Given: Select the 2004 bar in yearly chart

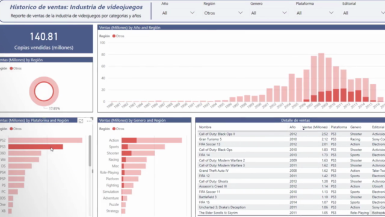Looking at the screenshot, I should (x=292, y=87).
